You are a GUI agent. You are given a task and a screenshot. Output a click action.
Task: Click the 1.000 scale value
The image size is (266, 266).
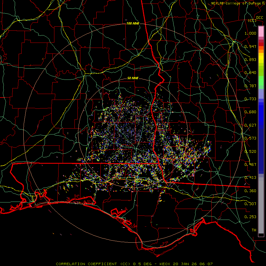pos(250,33)
